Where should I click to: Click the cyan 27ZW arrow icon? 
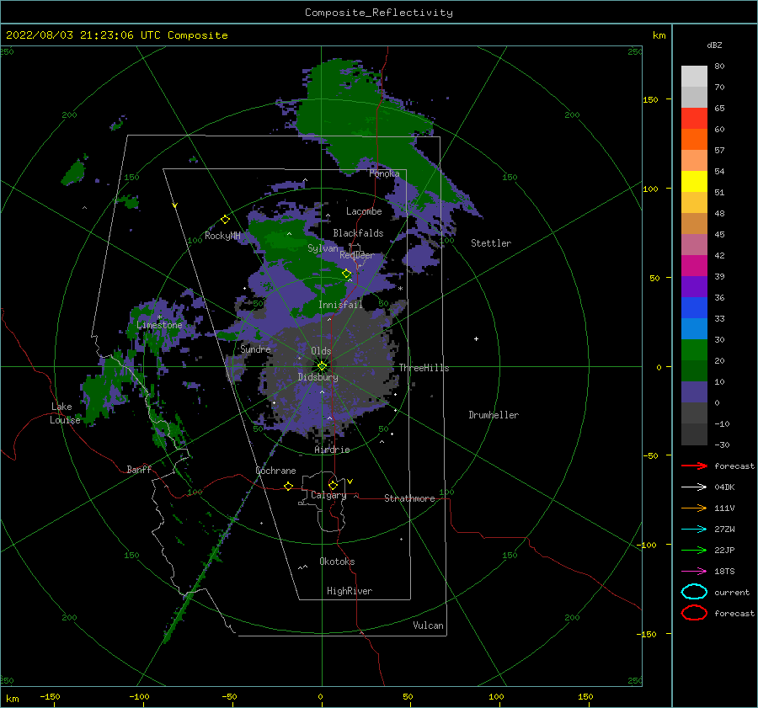(x=694, y=530)
